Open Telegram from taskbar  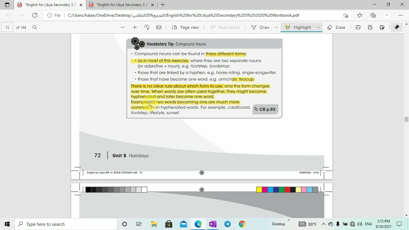pyautogui.click(x=228, y=224)
